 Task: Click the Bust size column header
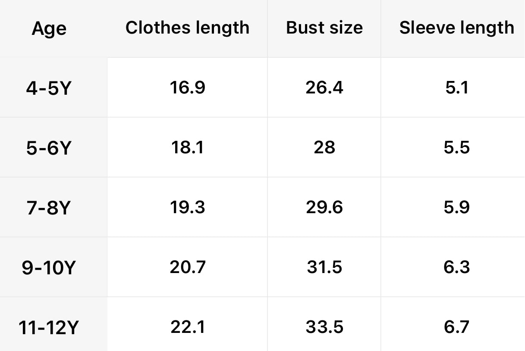pyautogui.click(x=324, y=28)
